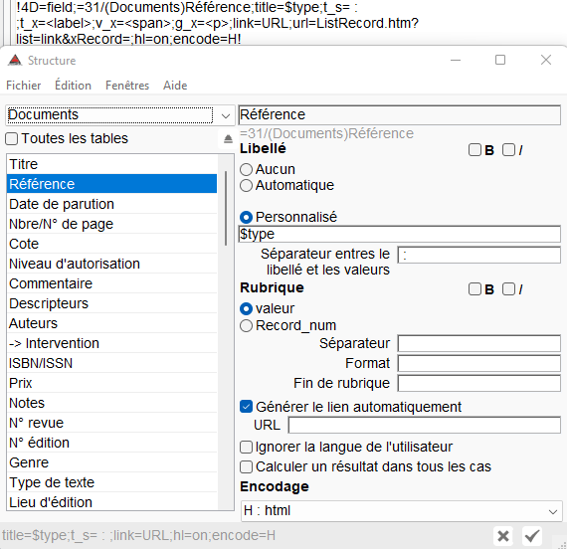Open the Documents table dropdown
The width and height of the screenshot is (567, 549).
pyautogui.click(x=225, y=115)
